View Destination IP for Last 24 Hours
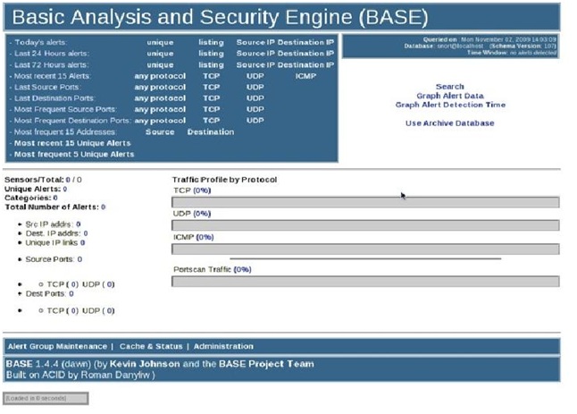This screenshot has height=414, width=577. coord(305,54)
